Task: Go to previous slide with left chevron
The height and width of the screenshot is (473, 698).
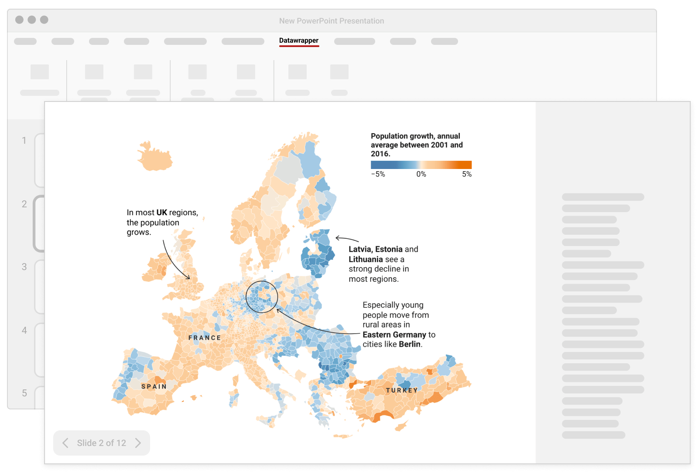Action: tap(65, 443)
